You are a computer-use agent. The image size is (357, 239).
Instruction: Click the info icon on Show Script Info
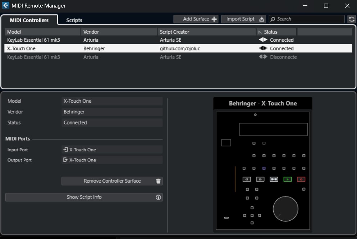pyautogui.click(x=158, y=197)
